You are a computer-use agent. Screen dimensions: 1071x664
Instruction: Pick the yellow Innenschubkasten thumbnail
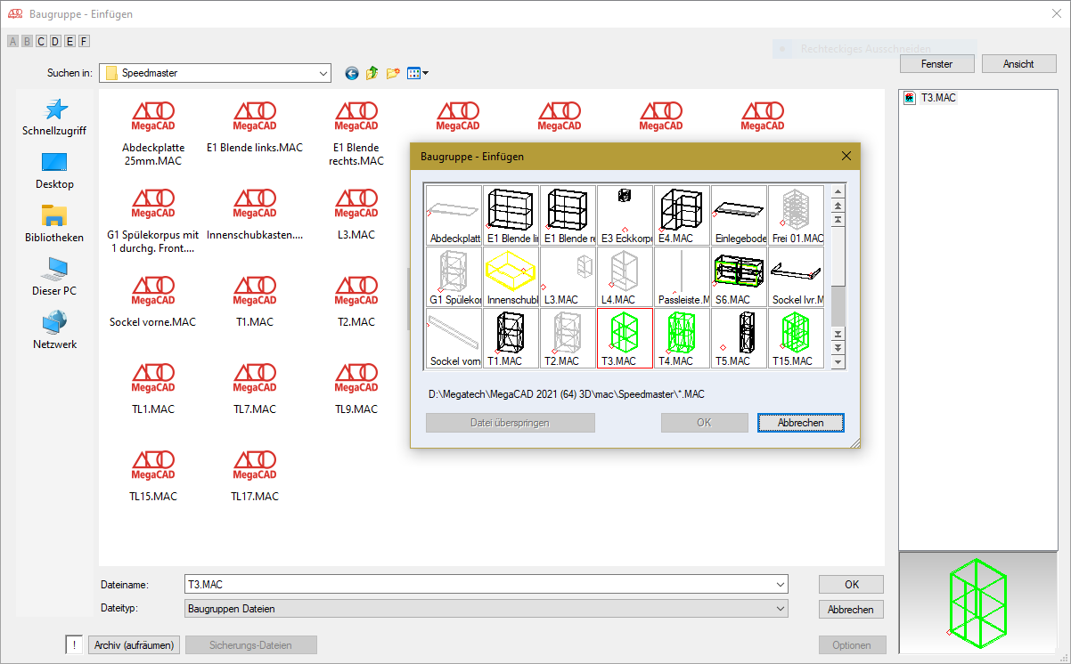(511, 277)
